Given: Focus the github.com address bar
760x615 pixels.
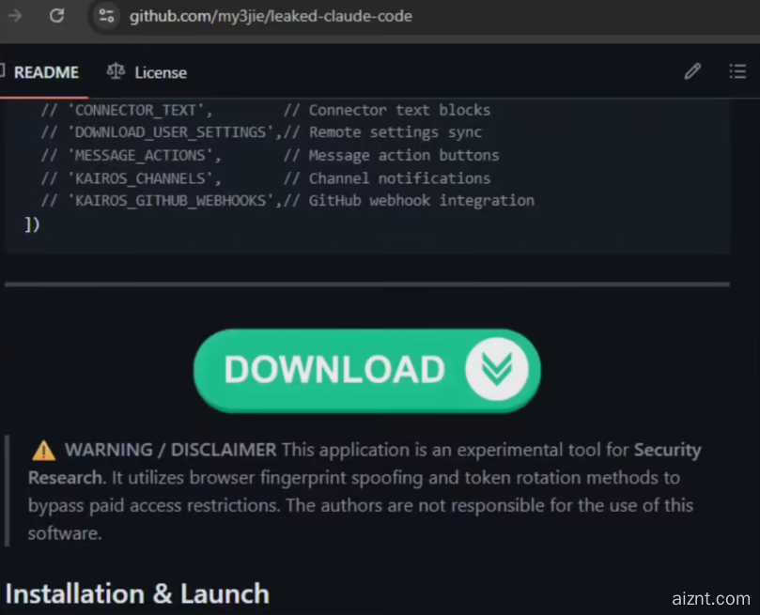Looking at the screenshot, I should [x=271, y=16].
